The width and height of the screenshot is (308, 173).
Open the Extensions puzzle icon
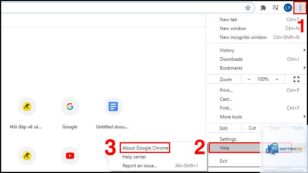263,8
